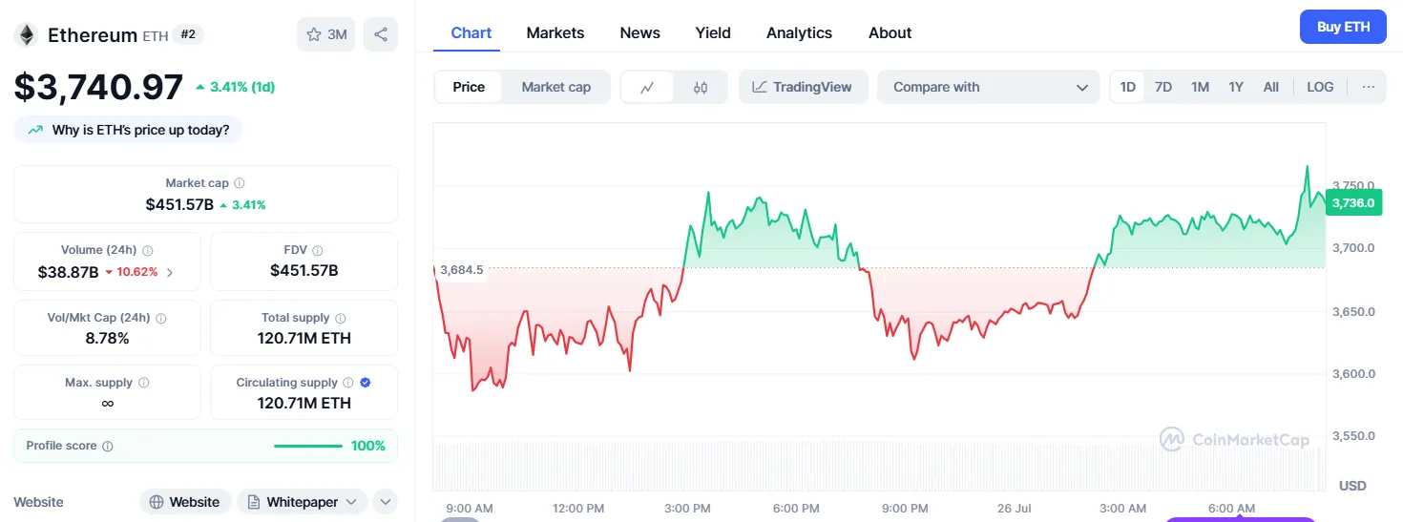This screenshot has height=522, width=1403.
Task: Expand the Whitepaper dropdown
Action: pos(302,502)
